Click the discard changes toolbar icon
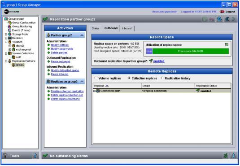The height and width of the screenshot is (166, 240). [x=212, y=19]
